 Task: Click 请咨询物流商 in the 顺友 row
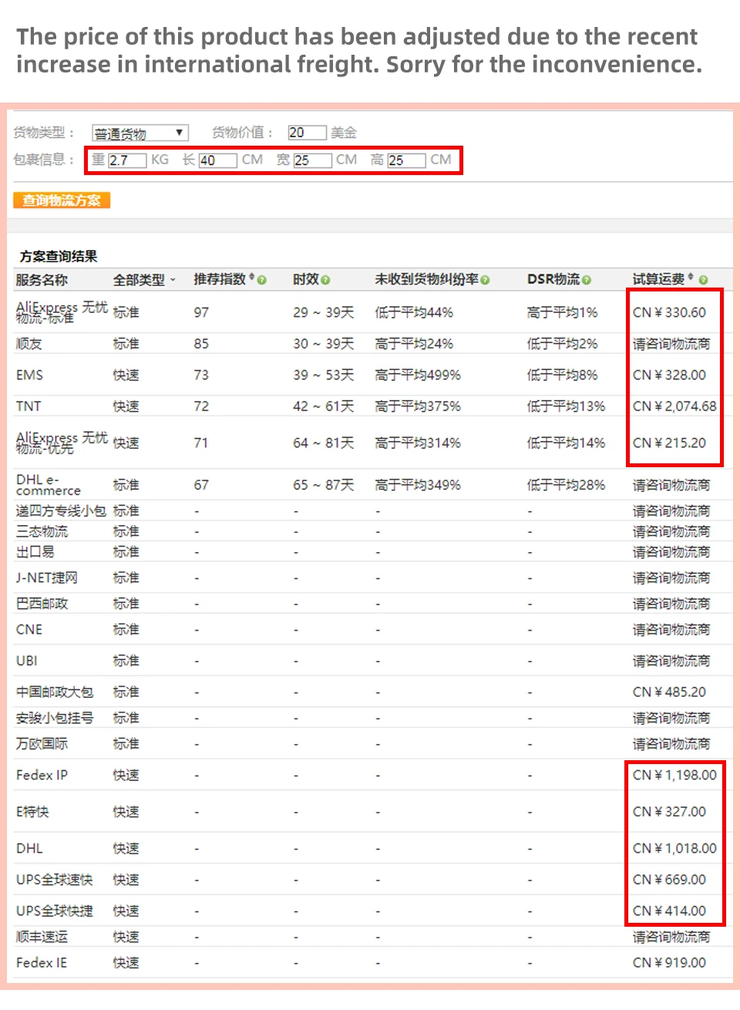click(x=671, y=344)
